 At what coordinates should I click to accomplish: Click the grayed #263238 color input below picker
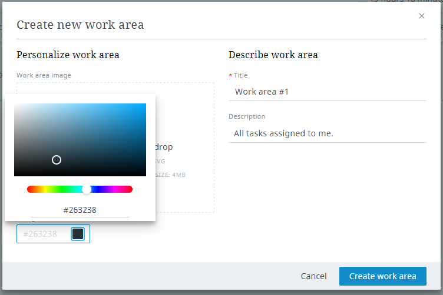pos(41,234)
